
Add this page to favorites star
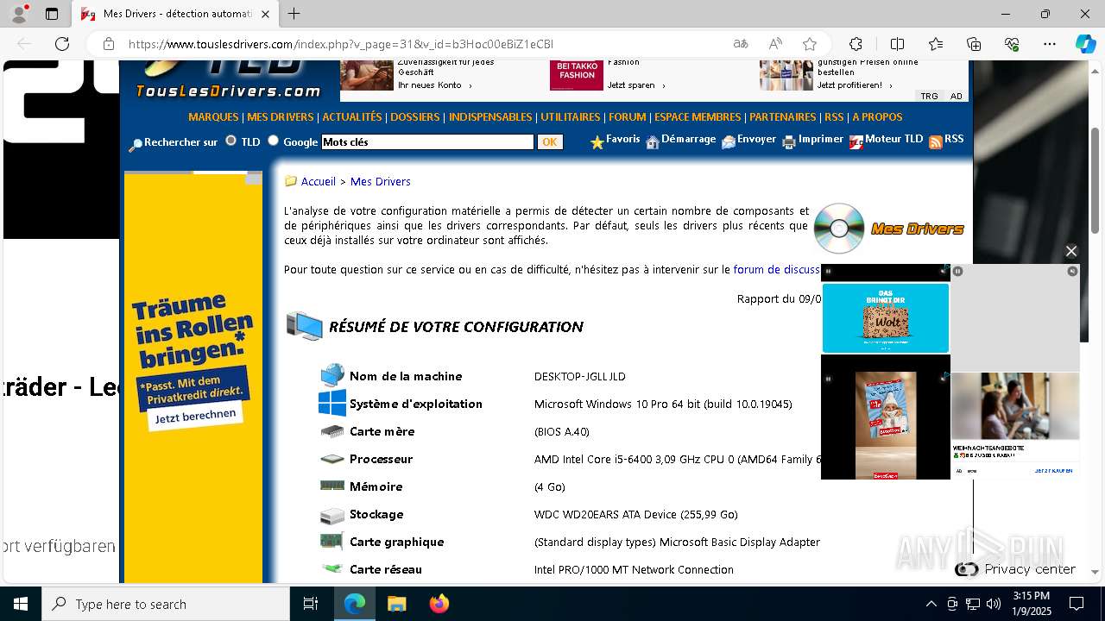[x=809, y=44]
